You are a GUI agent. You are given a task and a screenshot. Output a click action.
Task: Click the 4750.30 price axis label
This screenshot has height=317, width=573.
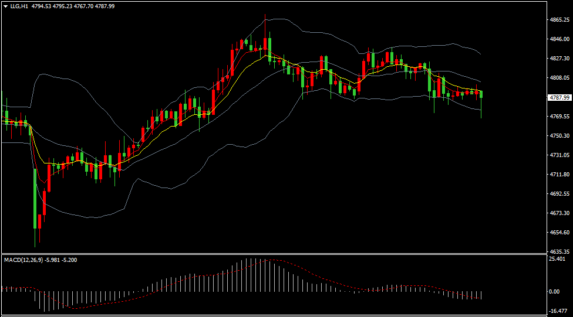(559, 136)
